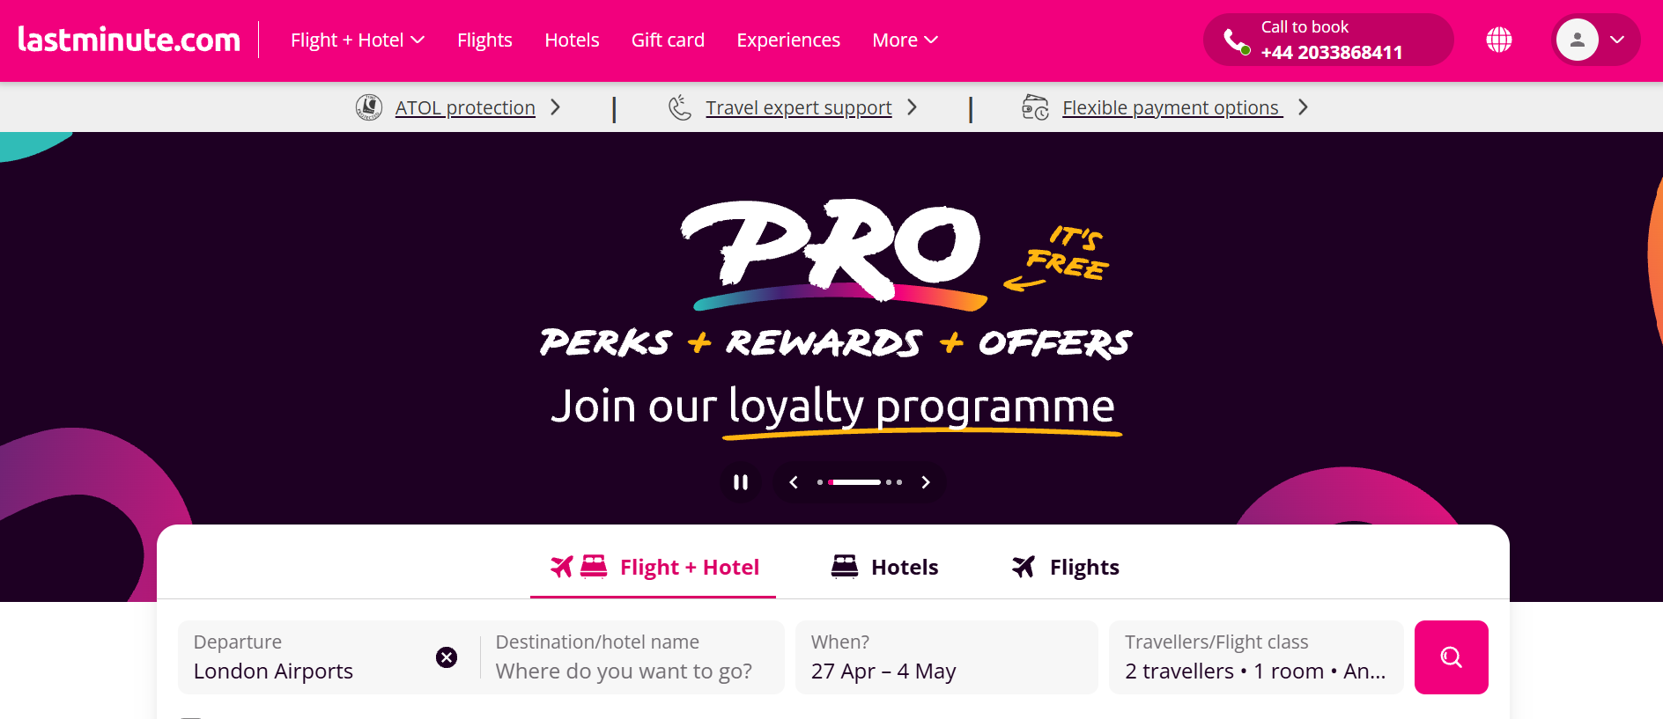Click the pink search magnifier button
1663x719 pixels.
tap(1451, 657)
